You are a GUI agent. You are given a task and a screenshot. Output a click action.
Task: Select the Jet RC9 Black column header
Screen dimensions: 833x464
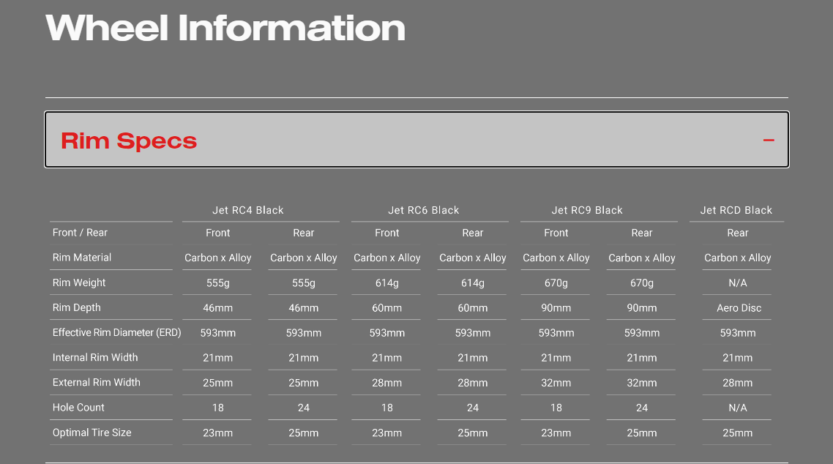(587, 210)
